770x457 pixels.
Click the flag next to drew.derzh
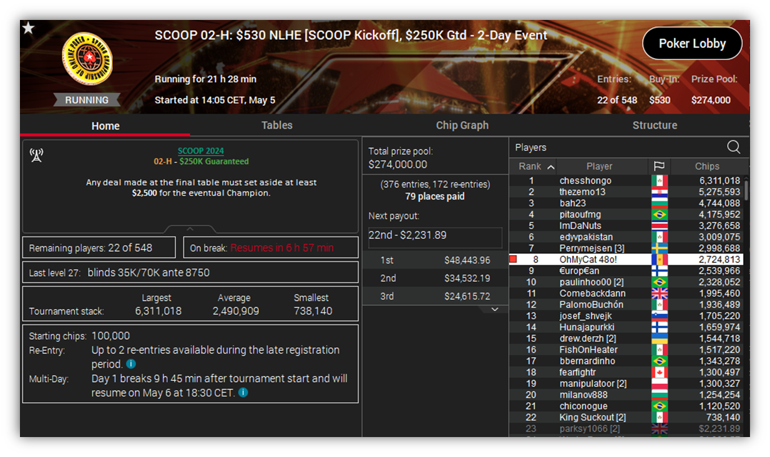click(659, 339)
